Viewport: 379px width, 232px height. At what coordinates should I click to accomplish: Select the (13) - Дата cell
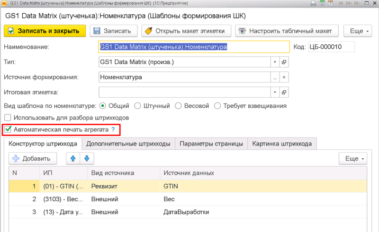63,212
